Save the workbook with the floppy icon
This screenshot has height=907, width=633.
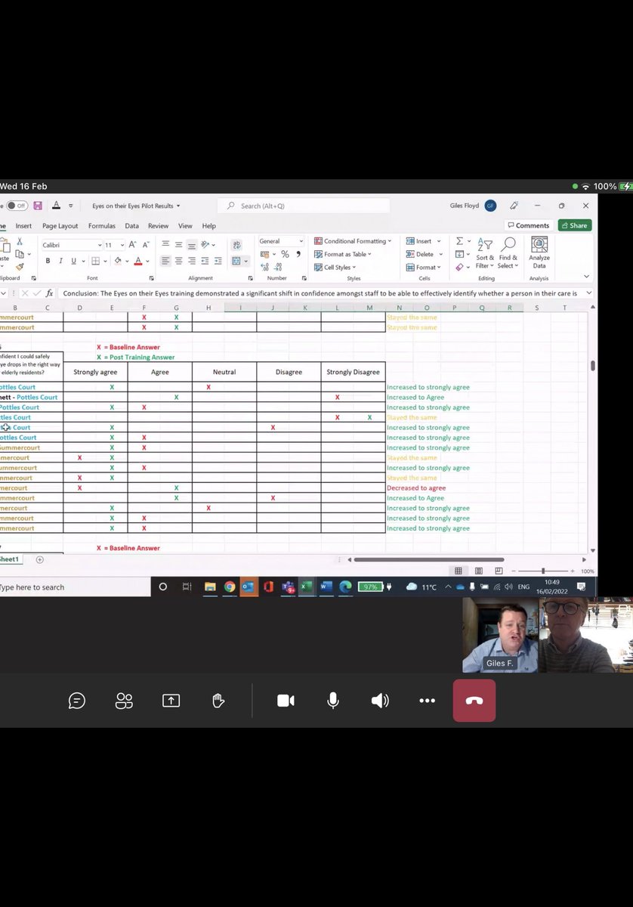click(x=38, y=206)
